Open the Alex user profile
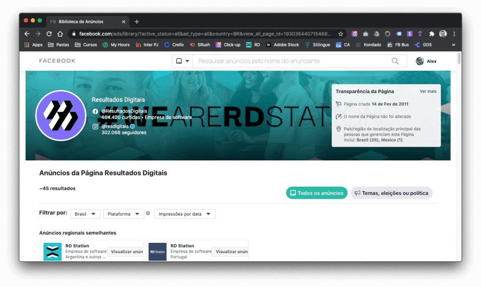Viewport: 481px width, 287px height. (426, 61)
